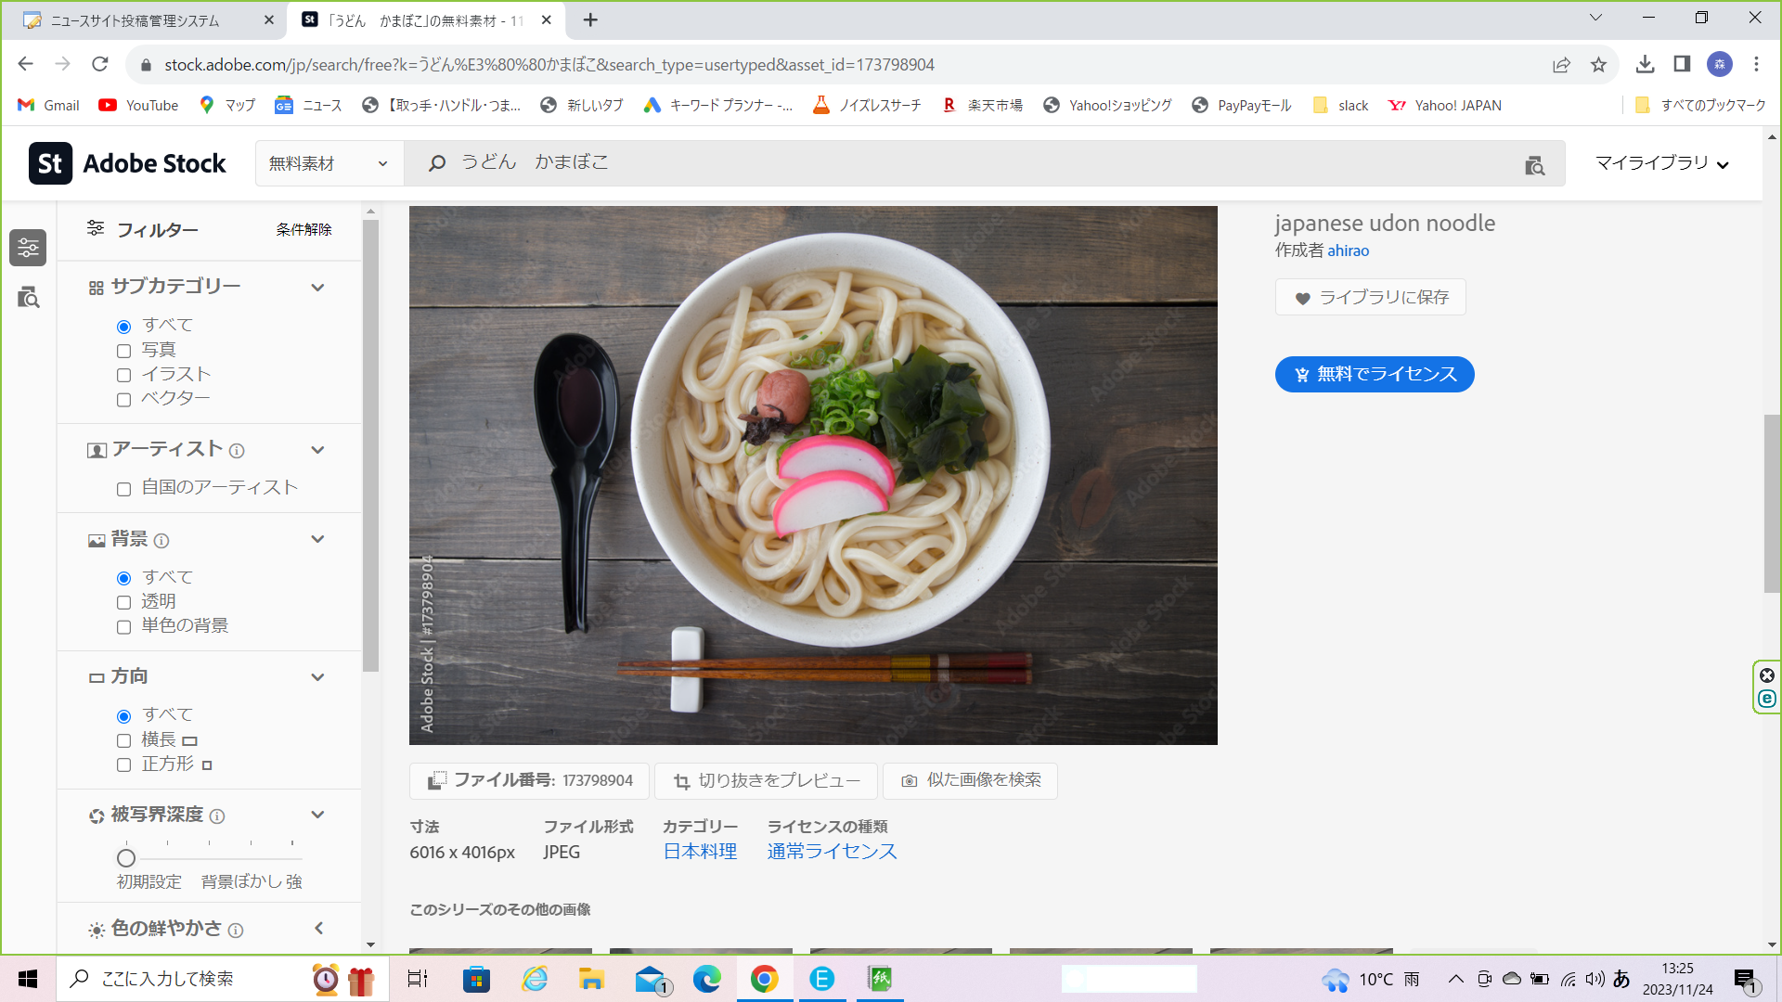Click 無料でライセンス button
1782x1002 pixels.
tap(1375, 374)
